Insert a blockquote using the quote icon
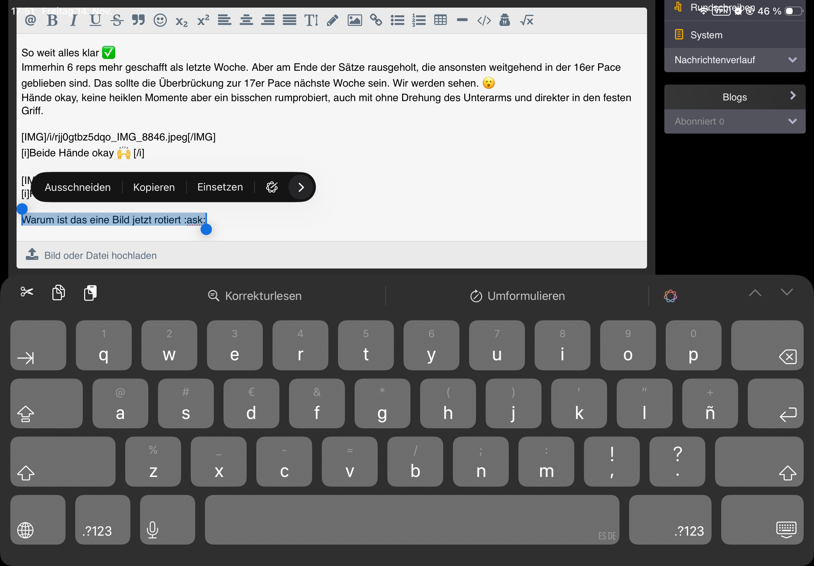Viewport: 814px width, 566px height. pos(138,20)
